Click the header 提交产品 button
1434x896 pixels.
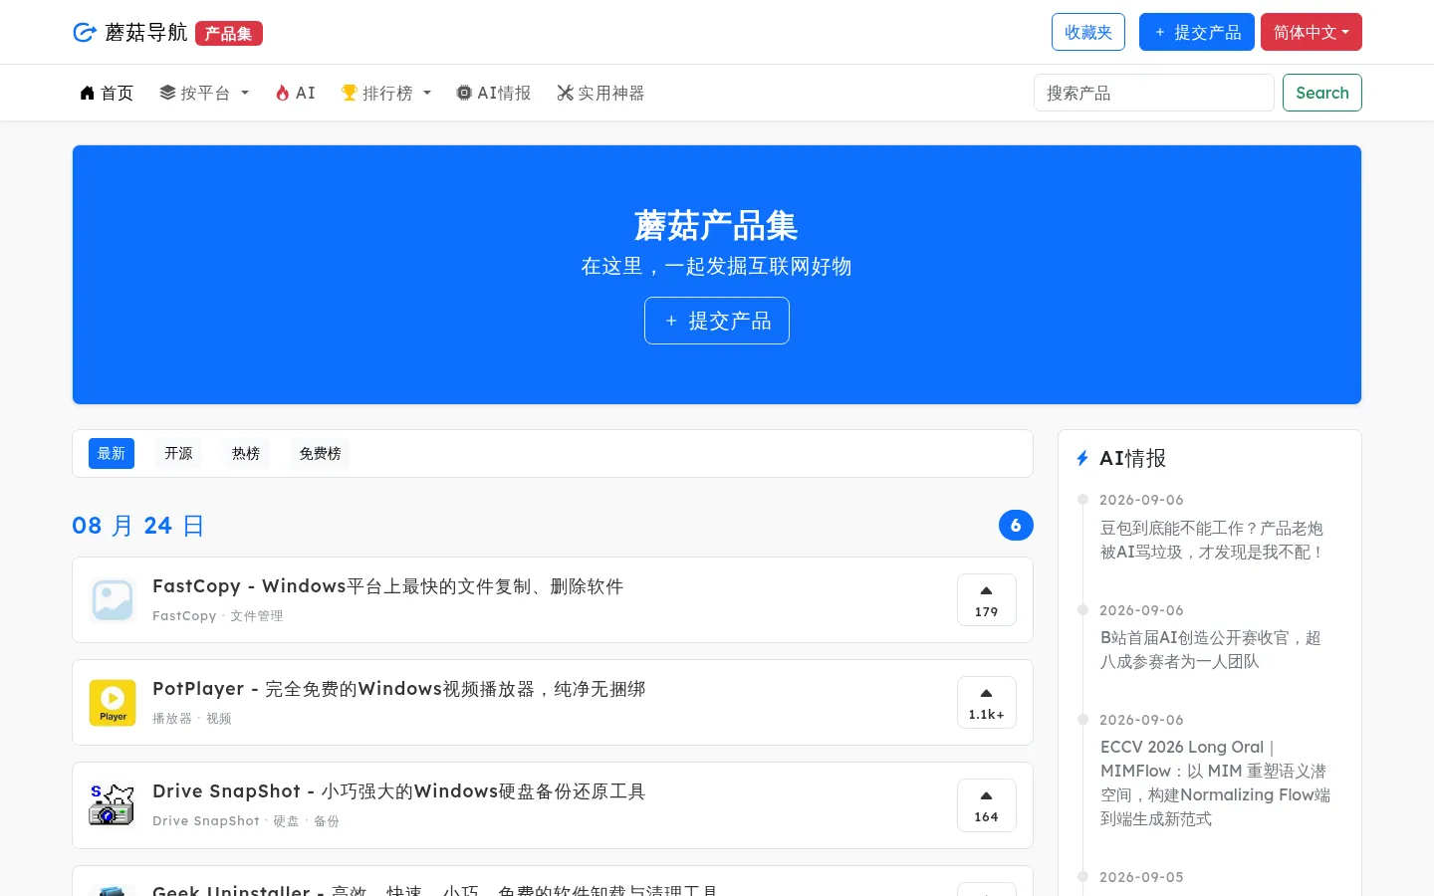(1197, 32)
